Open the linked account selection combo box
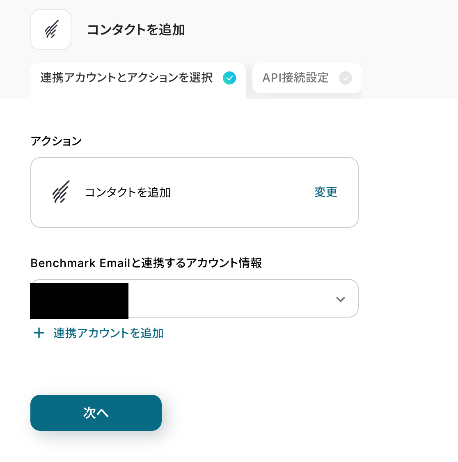Screen dimensions: 458x462 coord(230,299)
